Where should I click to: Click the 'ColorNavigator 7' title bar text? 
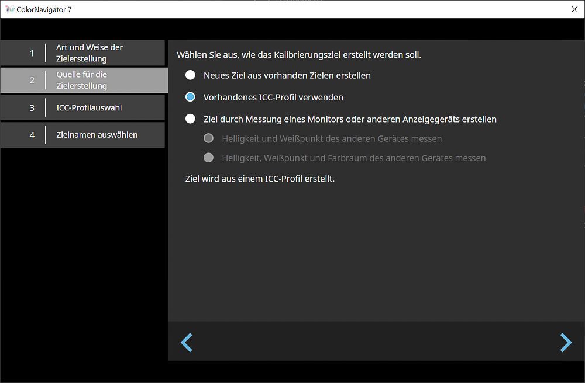46,9
